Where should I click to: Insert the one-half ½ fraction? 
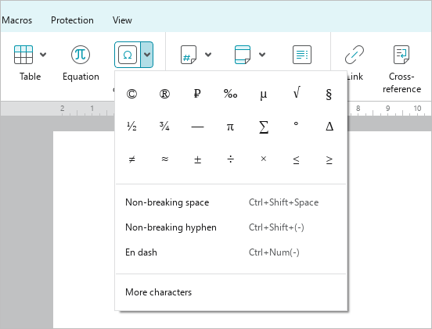131,127
